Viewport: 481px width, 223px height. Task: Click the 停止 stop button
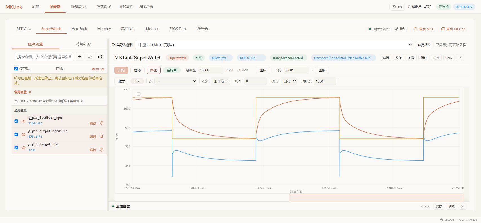[154, 70]
